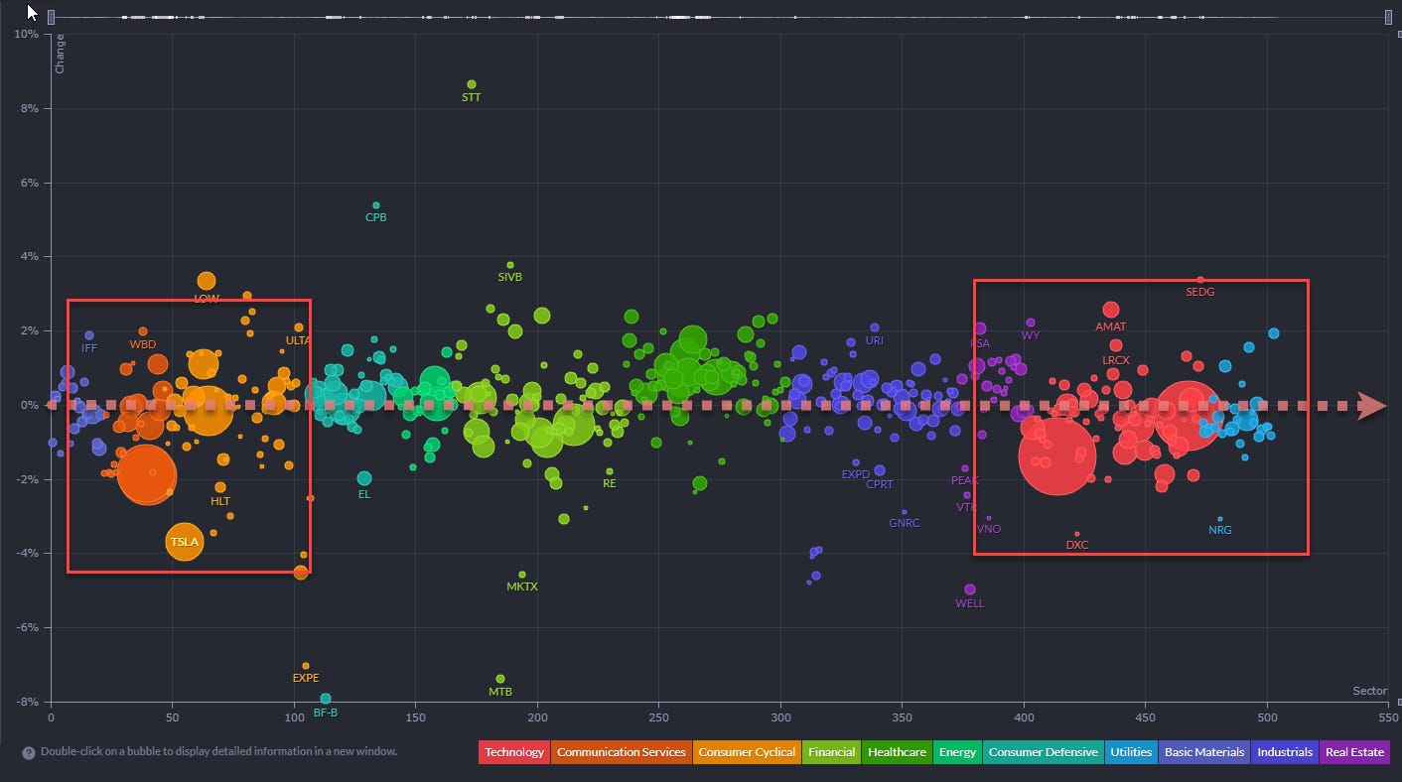Screen dimensions: 1402x782
Task: Click the Energy color legend swatch
Action: [957, 752]
